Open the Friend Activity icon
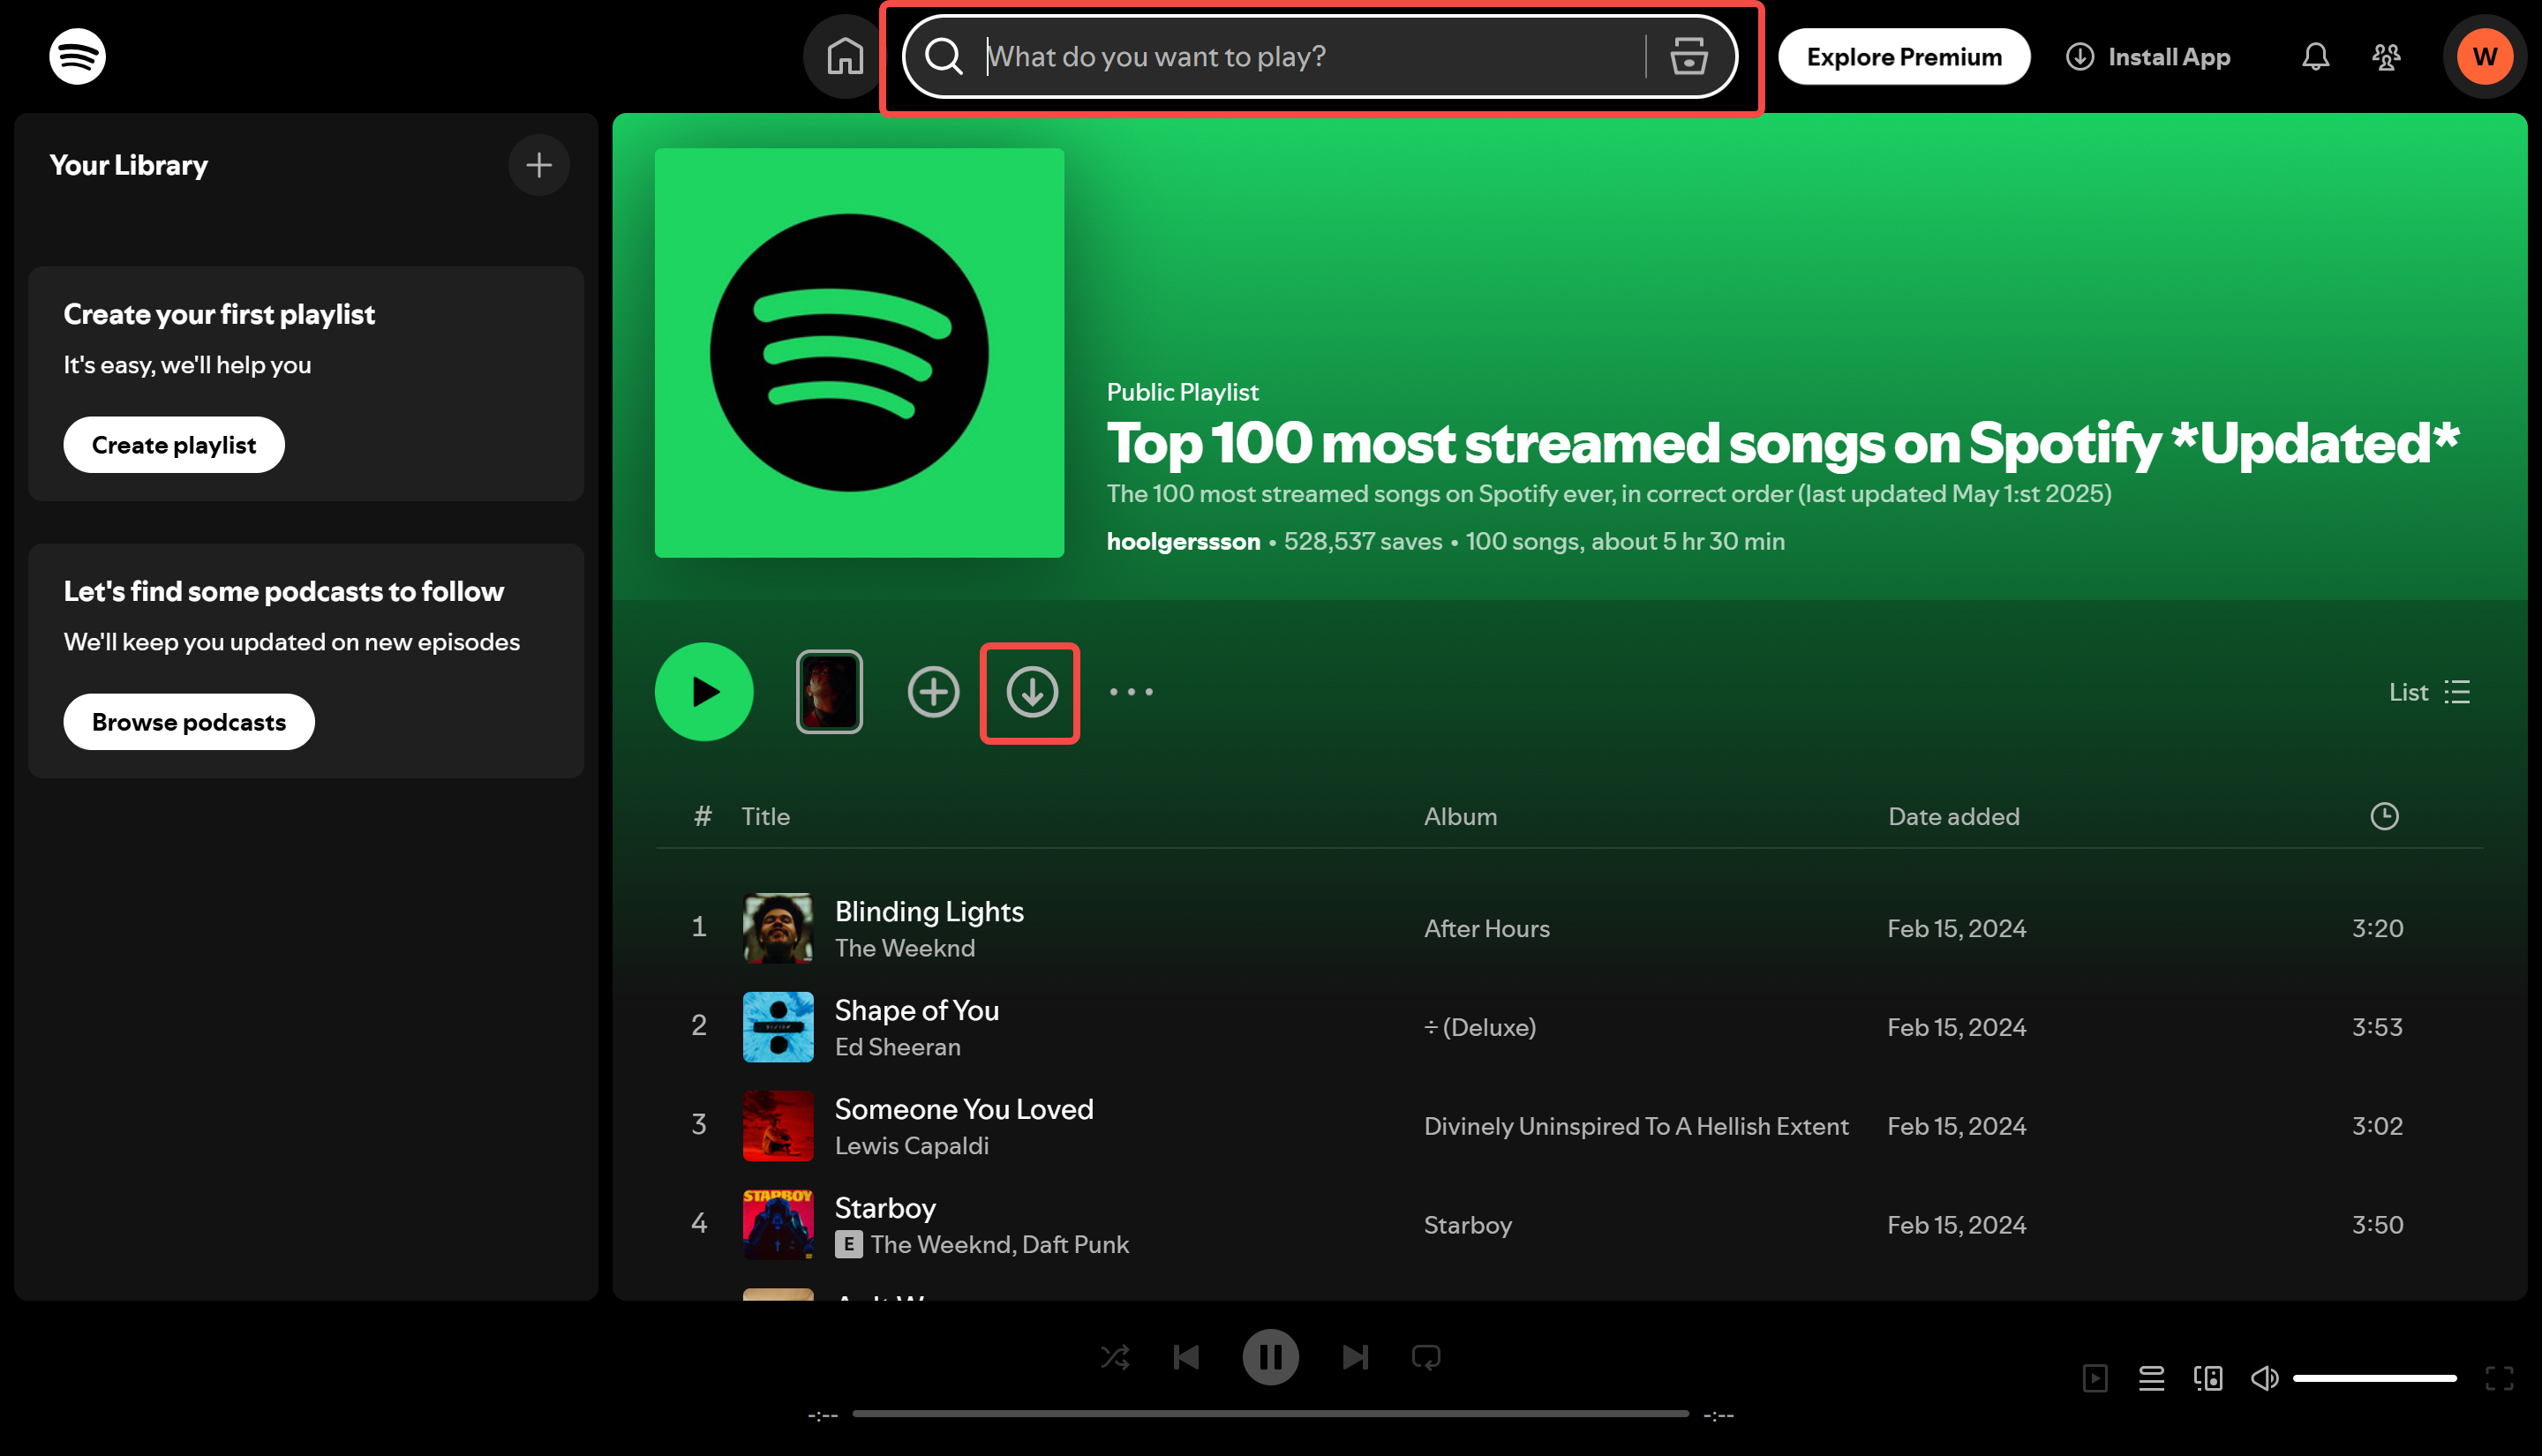Image resolution: width=2542 pixels, height=1456 pixels. [2386, 57]
